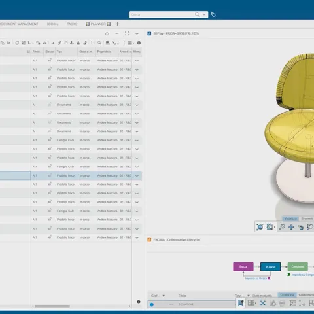Click the SENATOR title cell
314x314 pixels.
pos(186,304)
